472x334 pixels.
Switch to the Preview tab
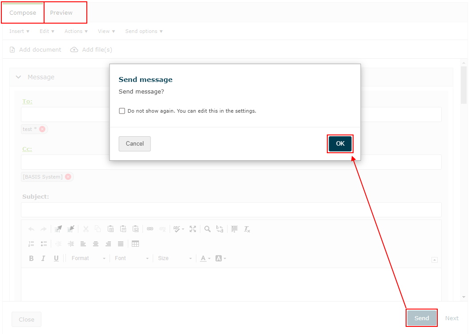[x=61, y=13]
